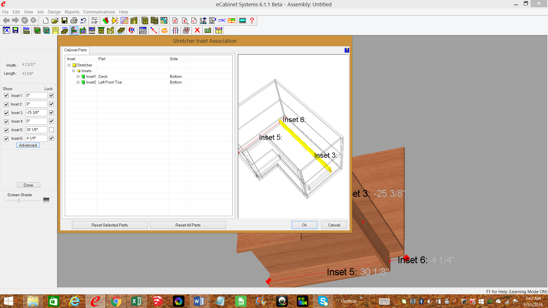Viewport: 548px width, 308px height.
Task: Open the CNC output tool
Action: click(222, 21)
